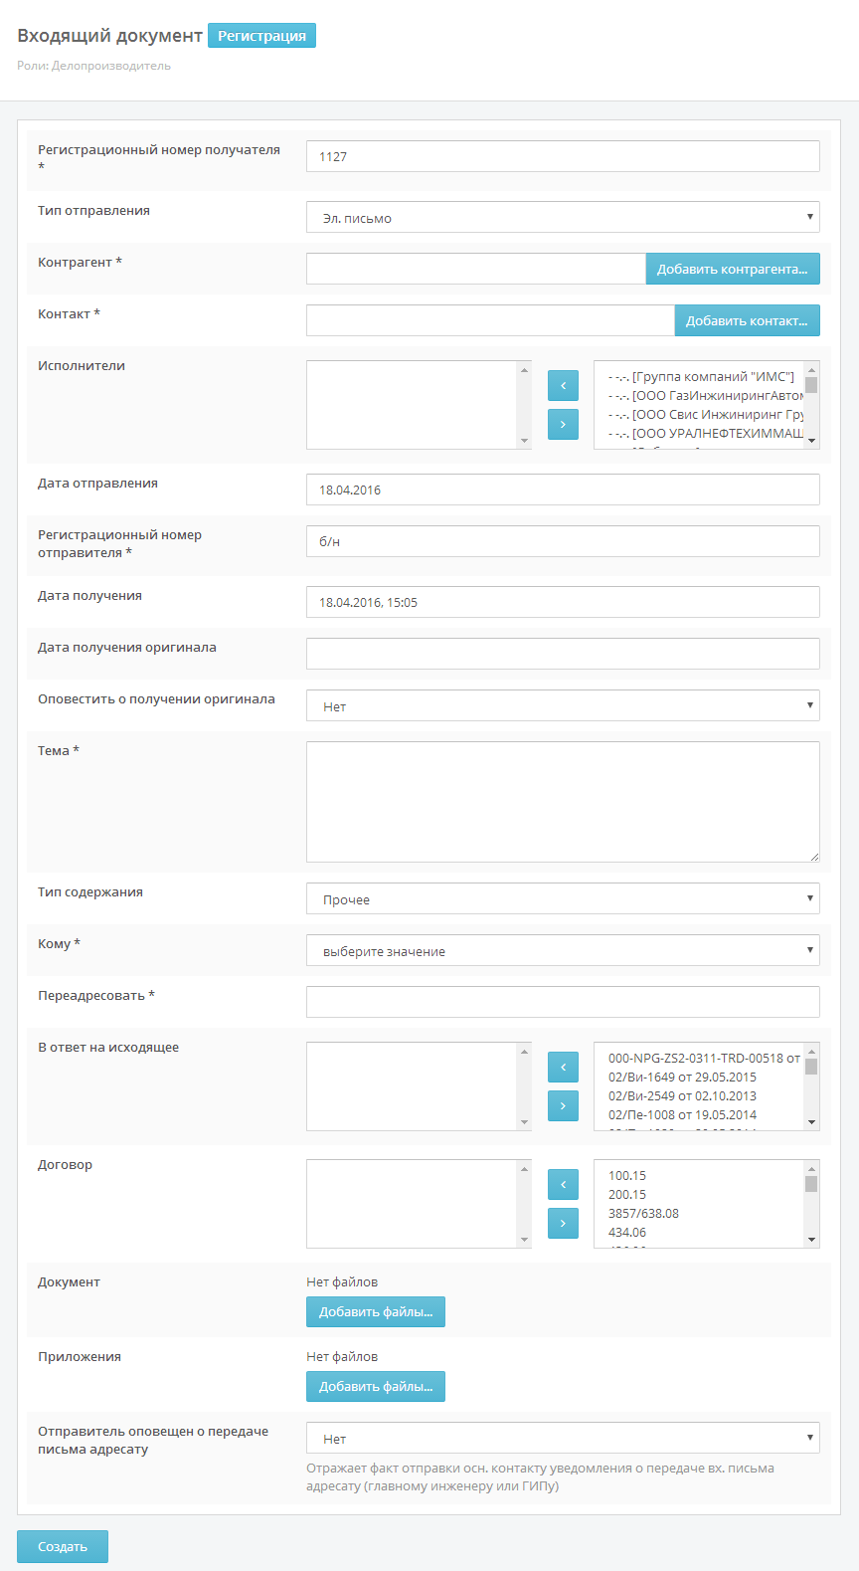Open Тип содержания dropdown

(563, 898)
